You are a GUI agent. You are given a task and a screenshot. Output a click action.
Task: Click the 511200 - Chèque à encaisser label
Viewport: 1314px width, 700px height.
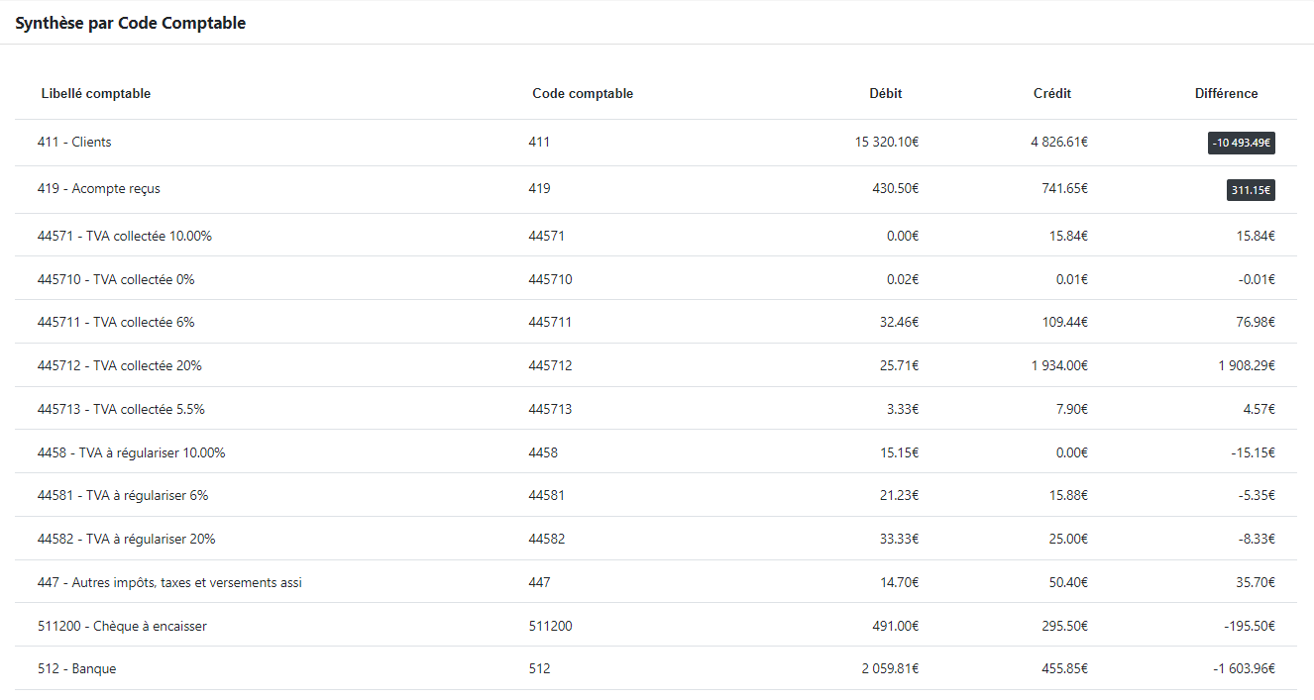click(122, 627)
